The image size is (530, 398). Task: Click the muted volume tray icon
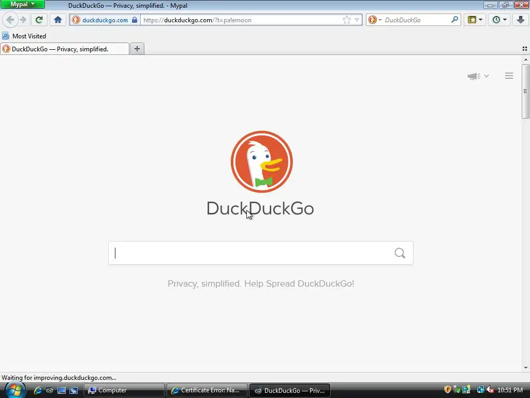pos(490,390)
